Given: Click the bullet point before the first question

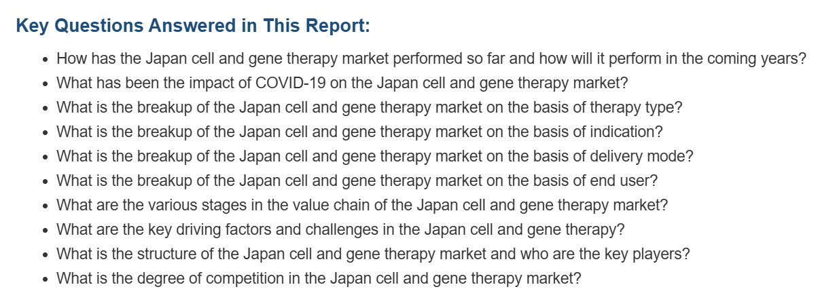Looking at the screenshot, I should (45, 60).
